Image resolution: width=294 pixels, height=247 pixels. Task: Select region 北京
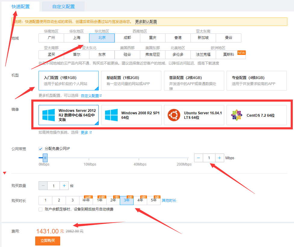tap(102, 38)
